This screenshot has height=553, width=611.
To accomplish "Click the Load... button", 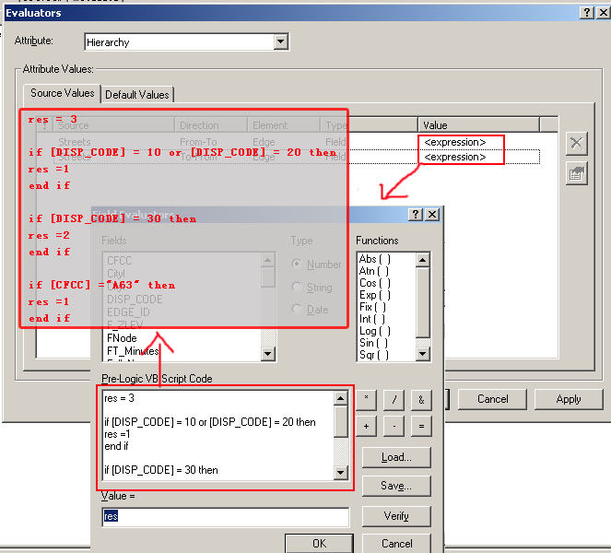I will (396, 457).
